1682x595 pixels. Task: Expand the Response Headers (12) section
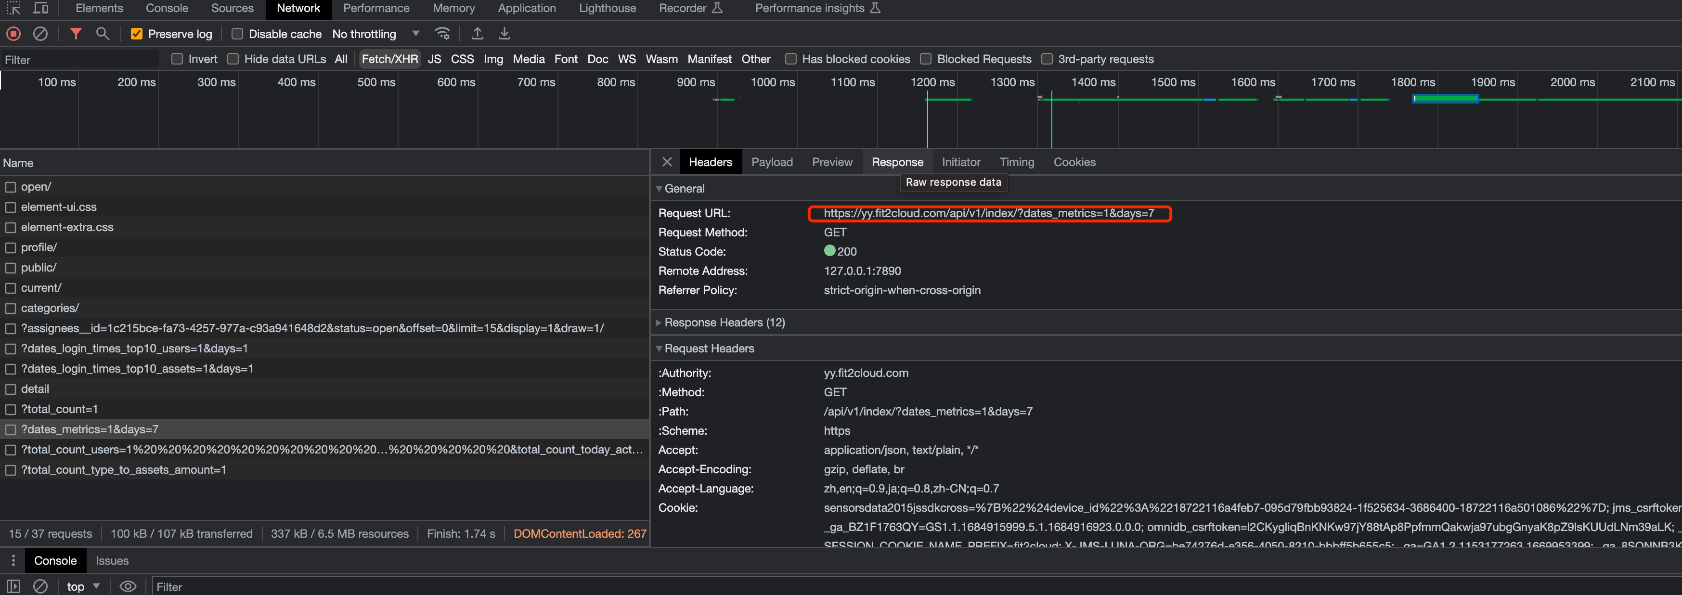coord(724,322)
